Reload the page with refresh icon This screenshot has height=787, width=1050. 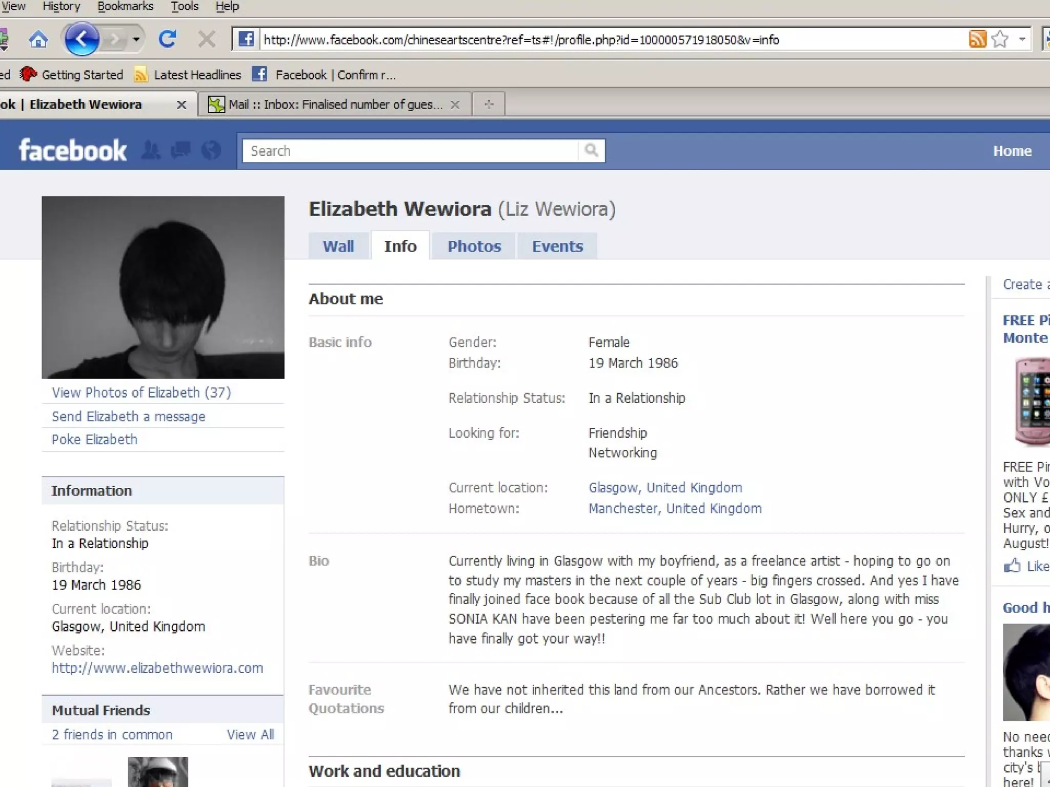pyautogui.click(x=167, y=39)
